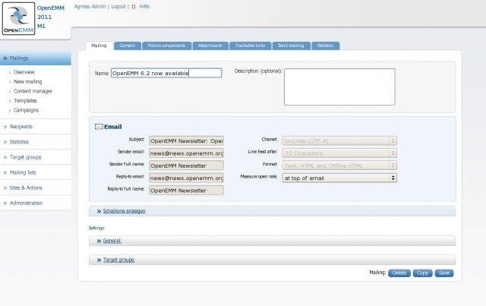486x306 pixels.
Task: Click the double-arrow icon beside Target groups settings
Action: coord(99,260)
